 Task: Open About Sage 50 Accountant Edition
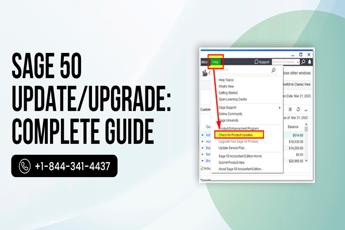click(240, 169)
